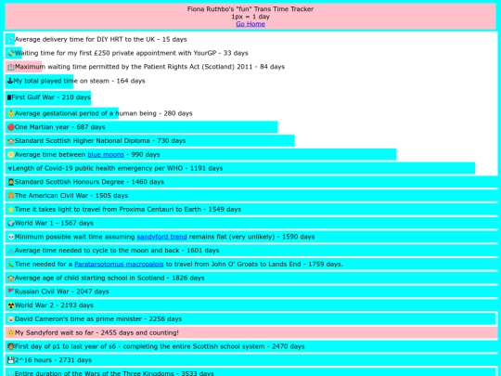
Task: Click 'Standard Scottish Higher National Diploma - 730 days'
Action: tap(100, 141)
